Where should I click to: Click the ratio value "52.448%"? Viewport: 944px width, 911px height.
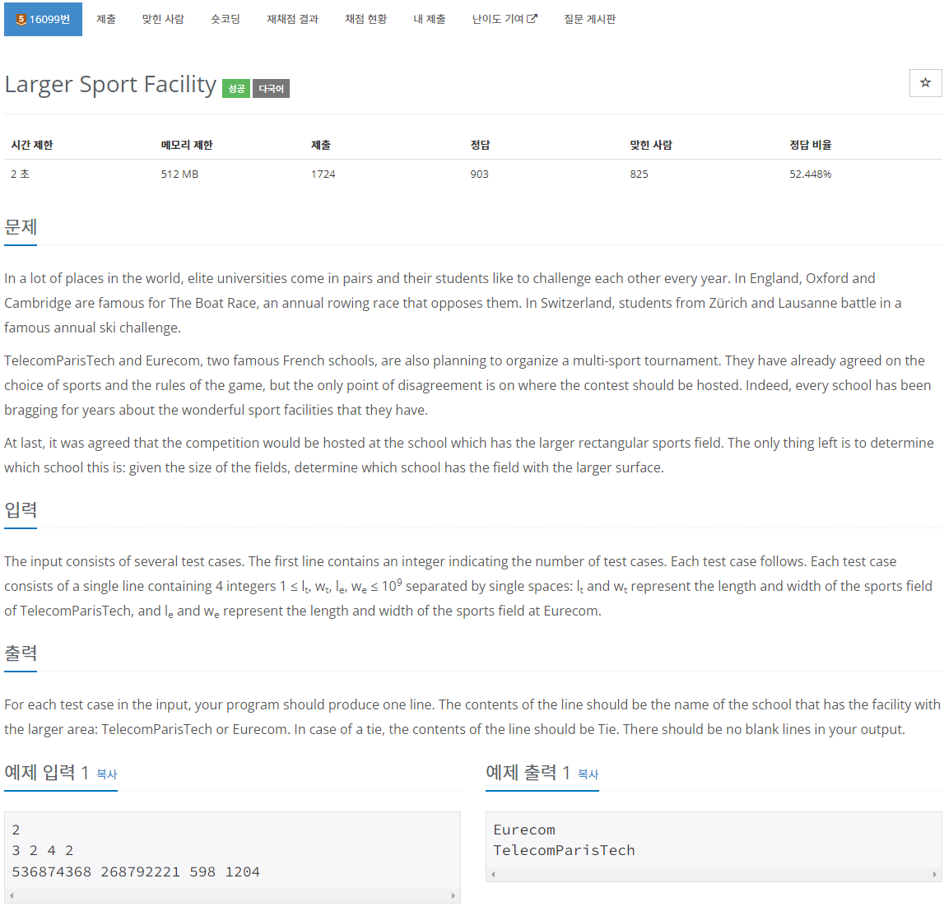point(811,174)
